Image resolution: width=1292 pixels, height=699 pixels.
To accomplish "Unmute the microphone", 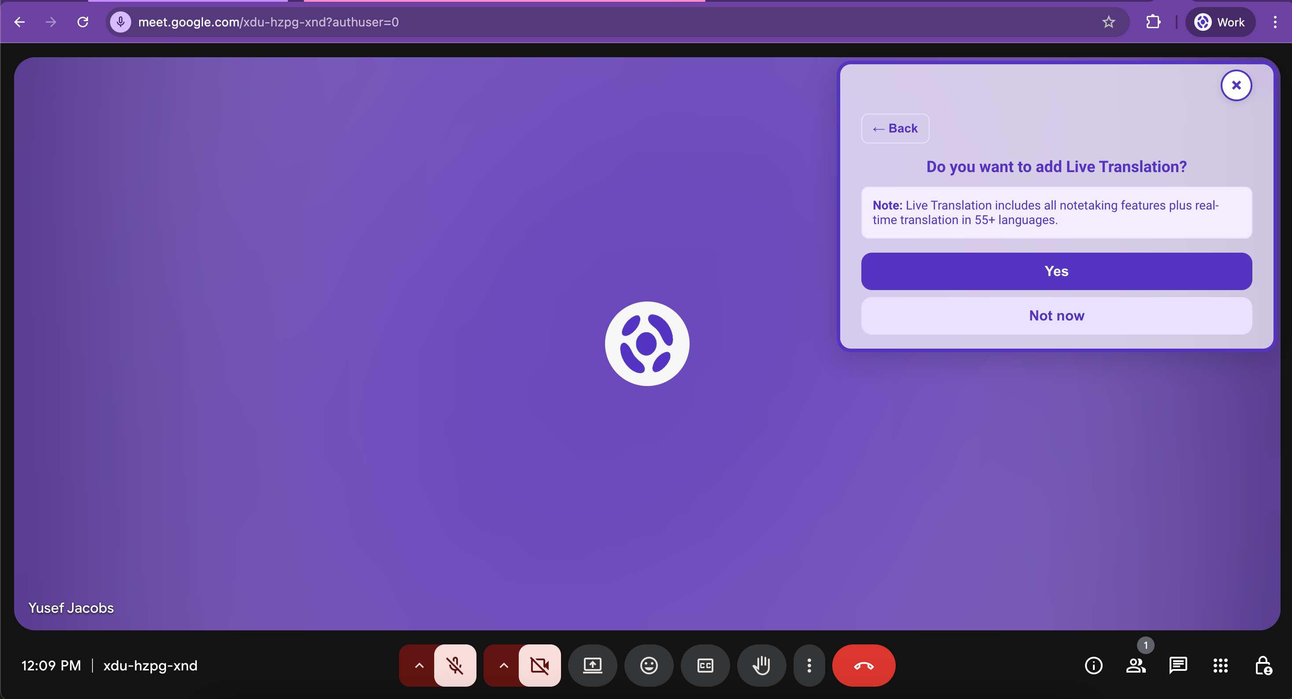I will click(x=455, y=666).
